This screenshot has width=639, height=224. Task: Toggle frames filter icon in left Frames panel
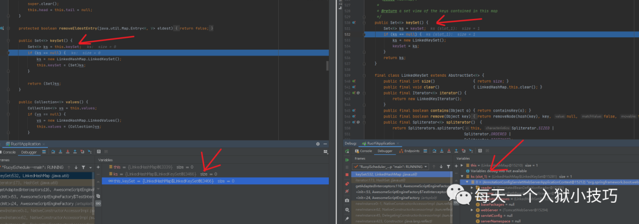(83, 167)
